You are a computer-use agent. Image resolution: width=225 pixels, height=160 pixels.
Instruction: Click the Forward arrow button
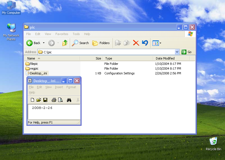tap(51, 43)
